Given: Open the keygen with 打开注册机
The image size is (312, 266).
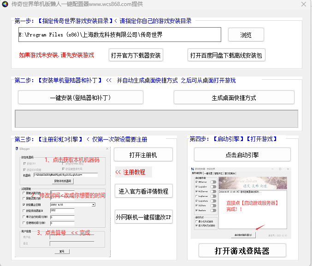Looking at the screenshot, I should tap(143, 155).
